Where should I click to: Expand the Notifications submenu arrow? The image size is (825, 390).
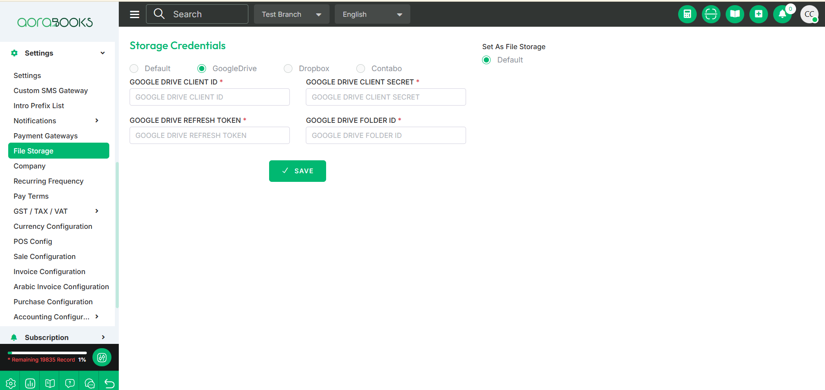tap(97, 121)
